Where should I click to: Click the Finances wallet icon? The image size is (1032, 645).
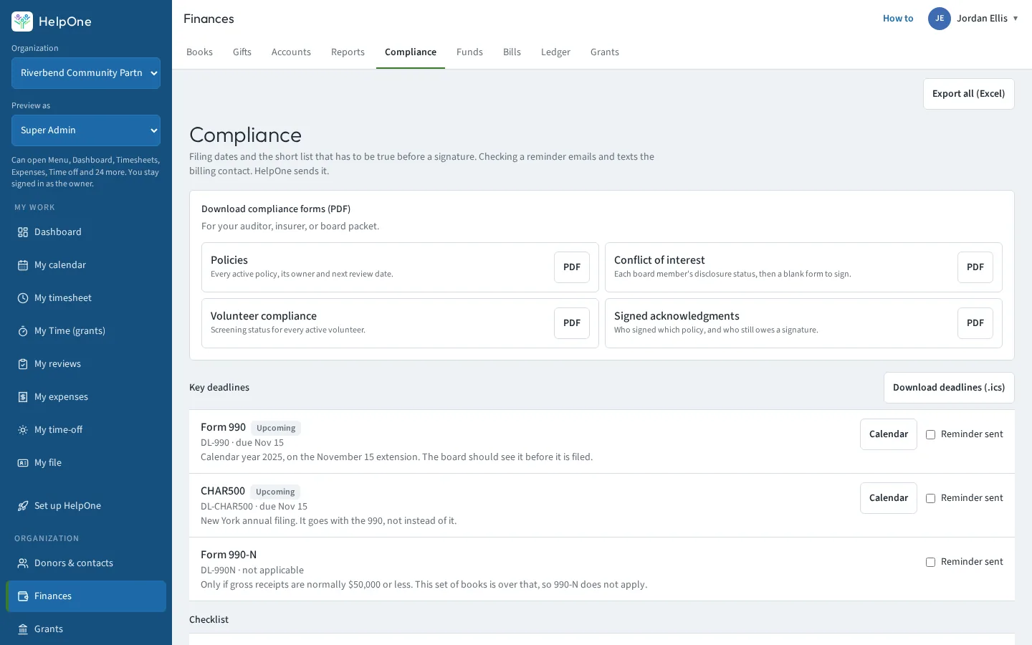[23, 596]
